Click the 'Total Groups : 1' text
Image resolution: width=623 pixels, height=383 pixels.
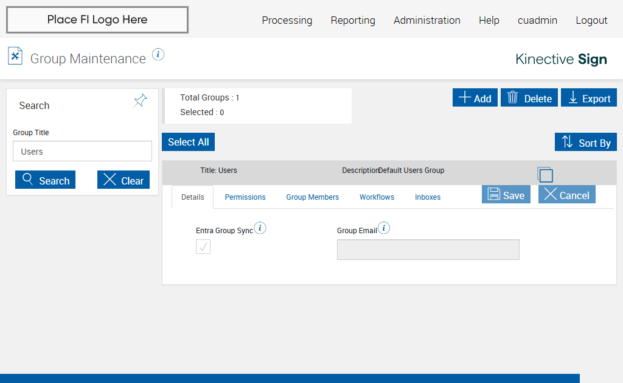coord(209,97)
